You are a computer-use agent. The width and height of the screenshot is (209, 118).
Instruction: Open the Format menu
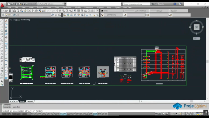pyautogui.click(x=40, y=7)
